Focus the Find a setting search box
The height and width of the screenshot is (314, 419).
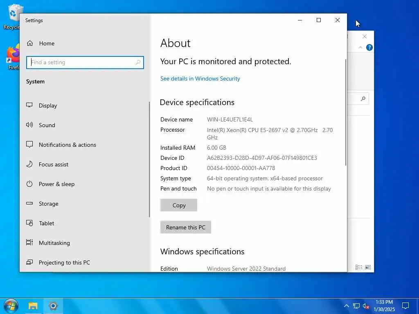(x=85, y=63)
